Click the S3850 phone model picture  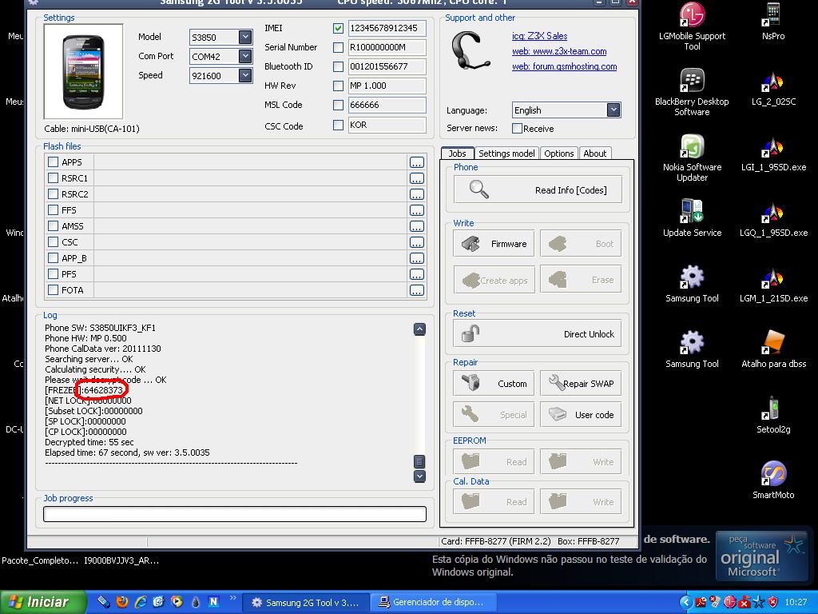point(83,71)
